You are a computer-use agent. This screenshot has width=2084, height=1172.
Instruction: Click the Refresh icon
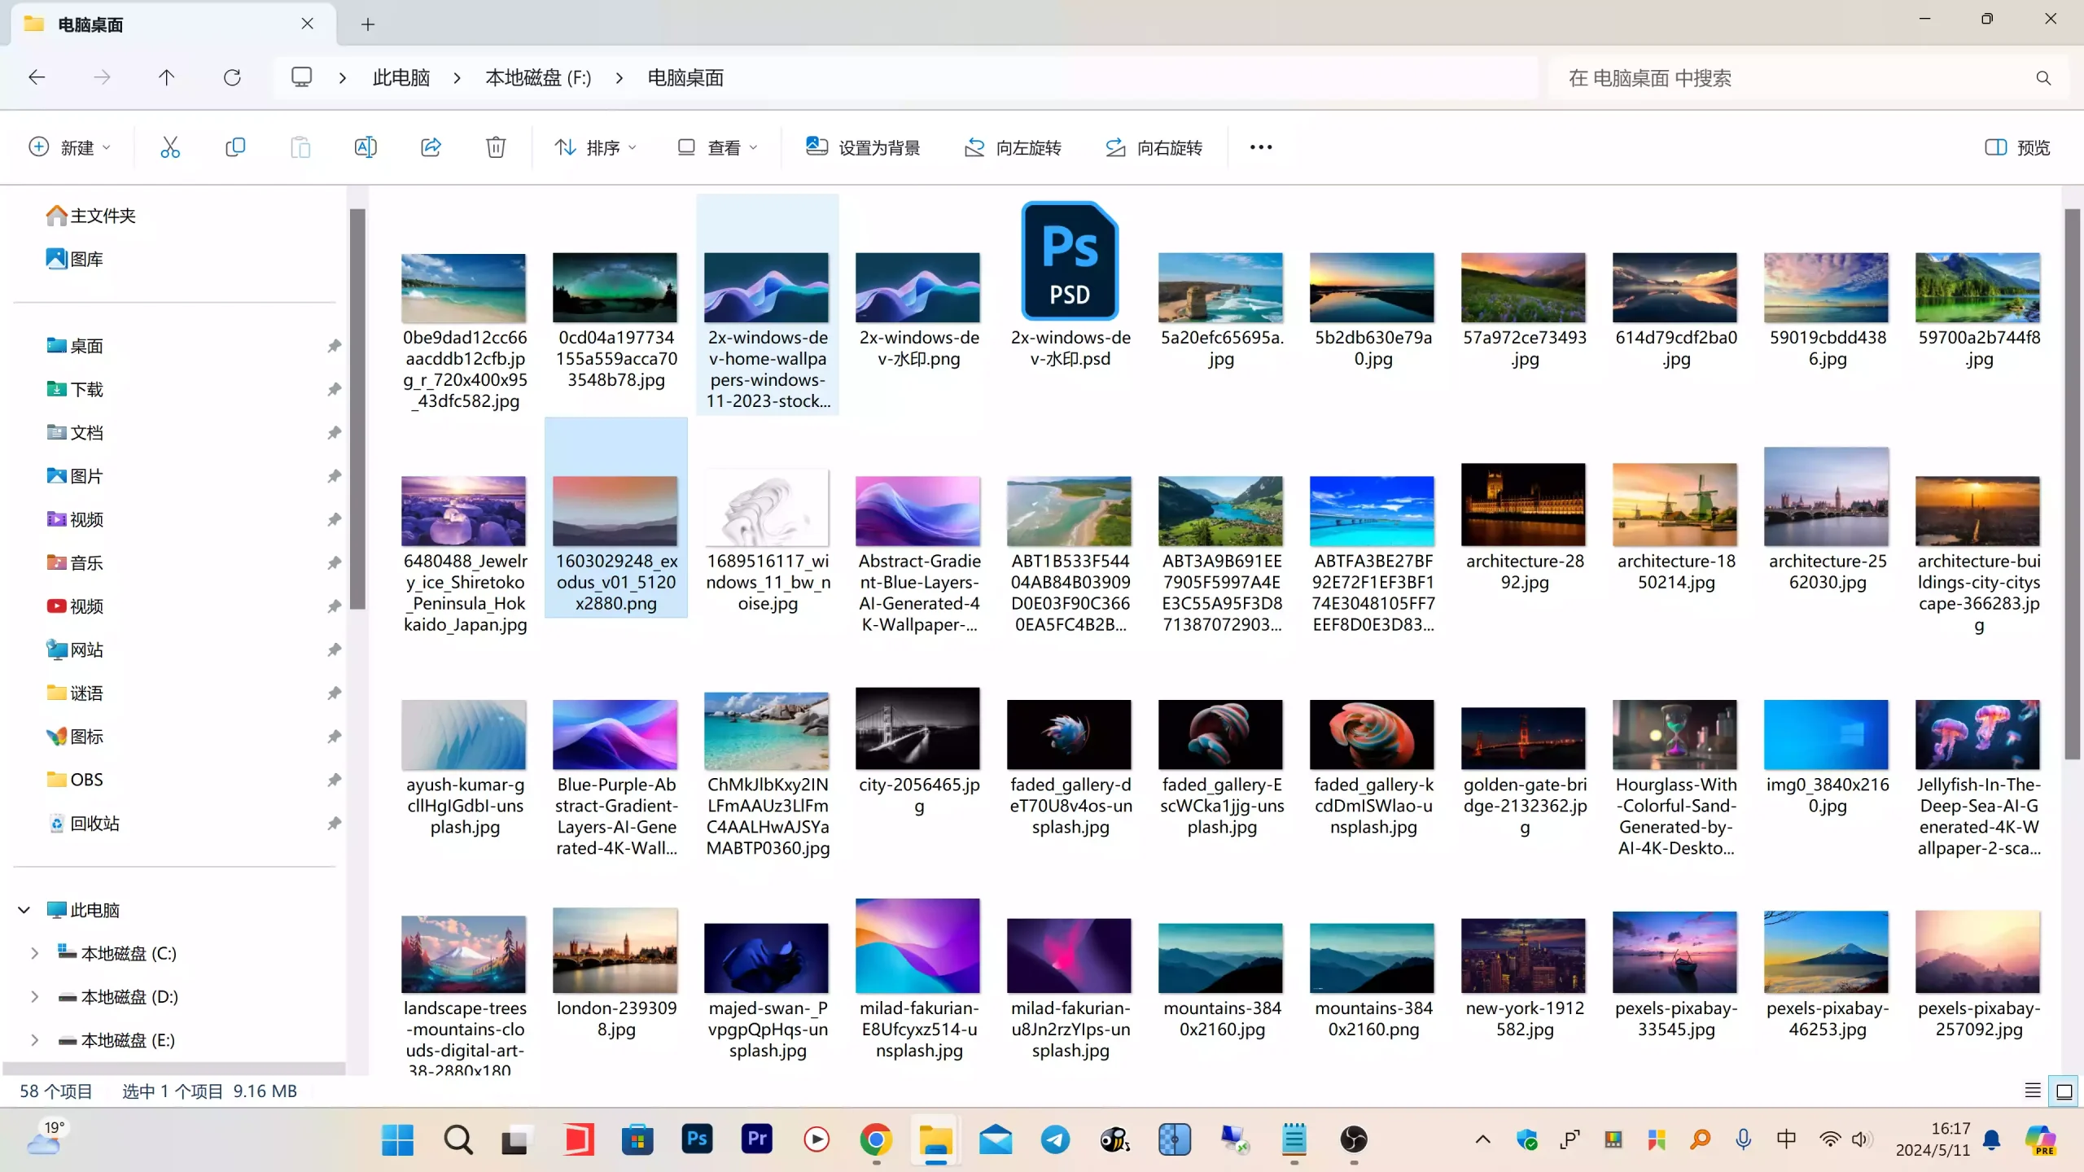point(232,78)
